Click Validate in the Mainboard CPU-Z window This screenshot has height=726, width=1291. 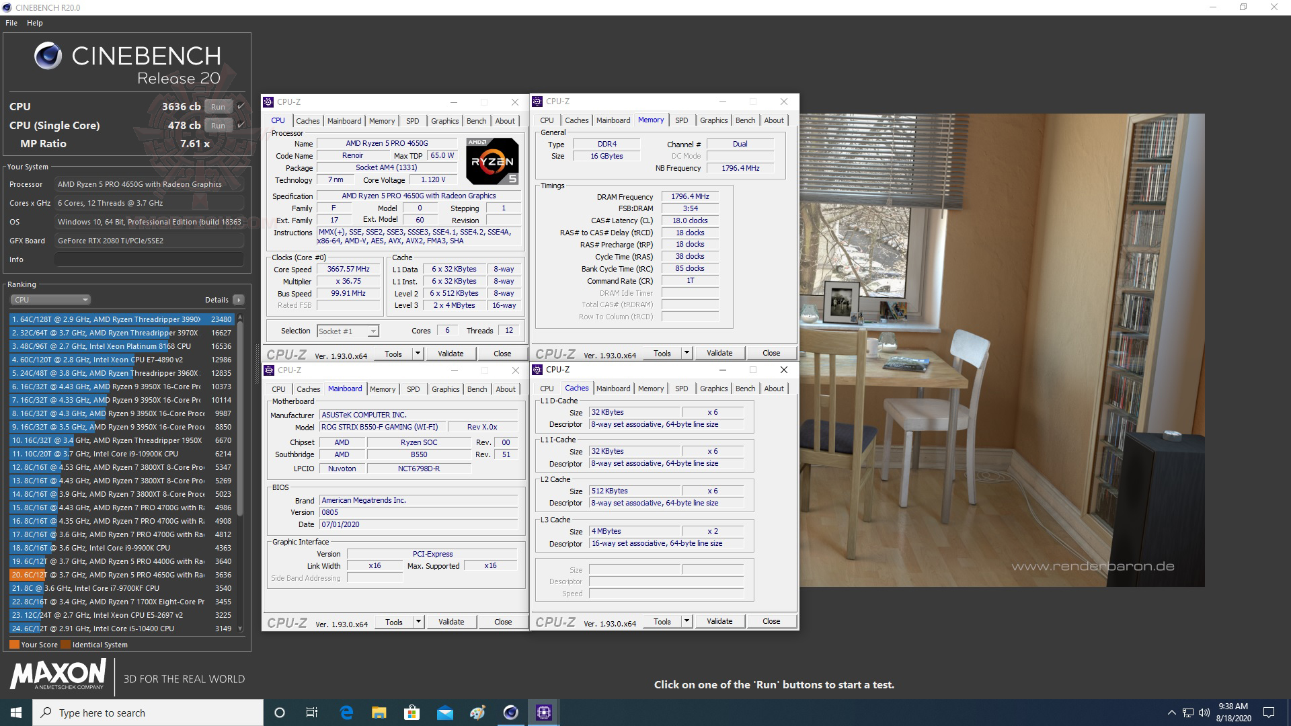(x=451, y=622)
